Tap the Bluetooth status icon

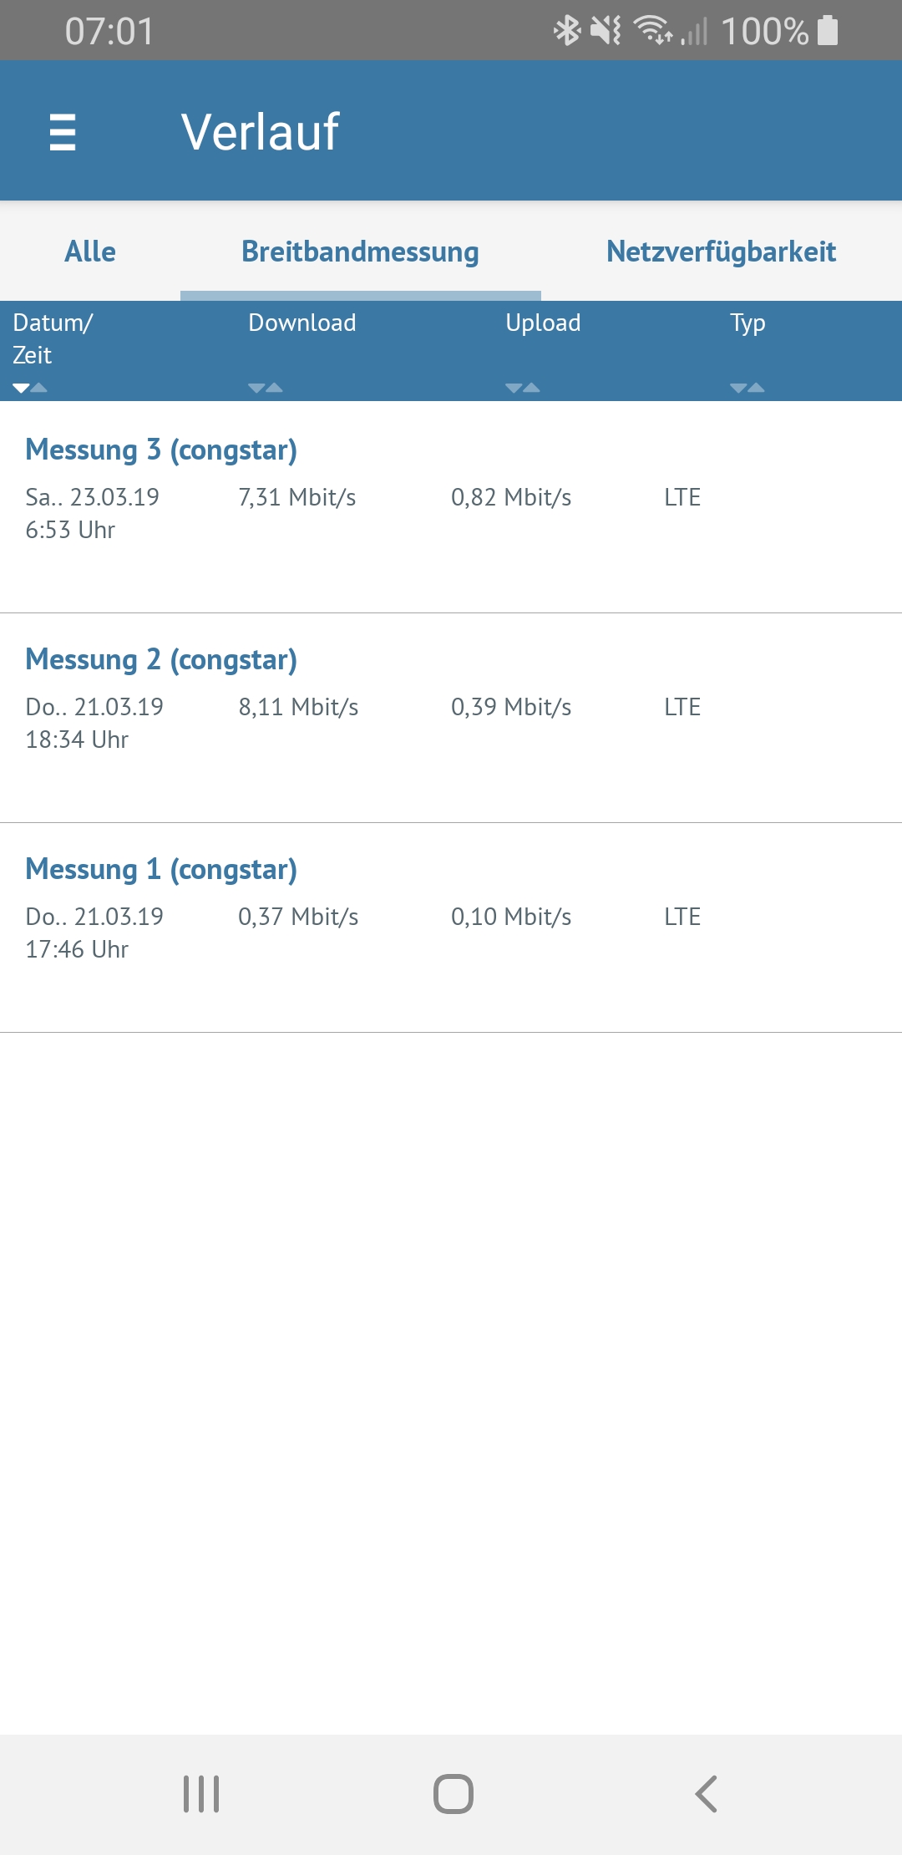[x=567, y=31]
